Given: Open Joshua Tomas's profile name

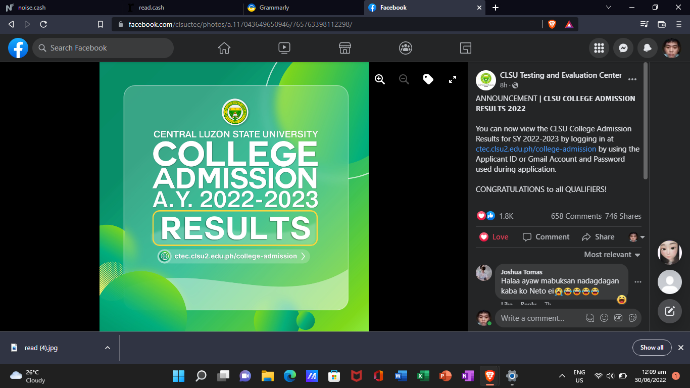Looking at the screenshot, I should tap(522, 272).
